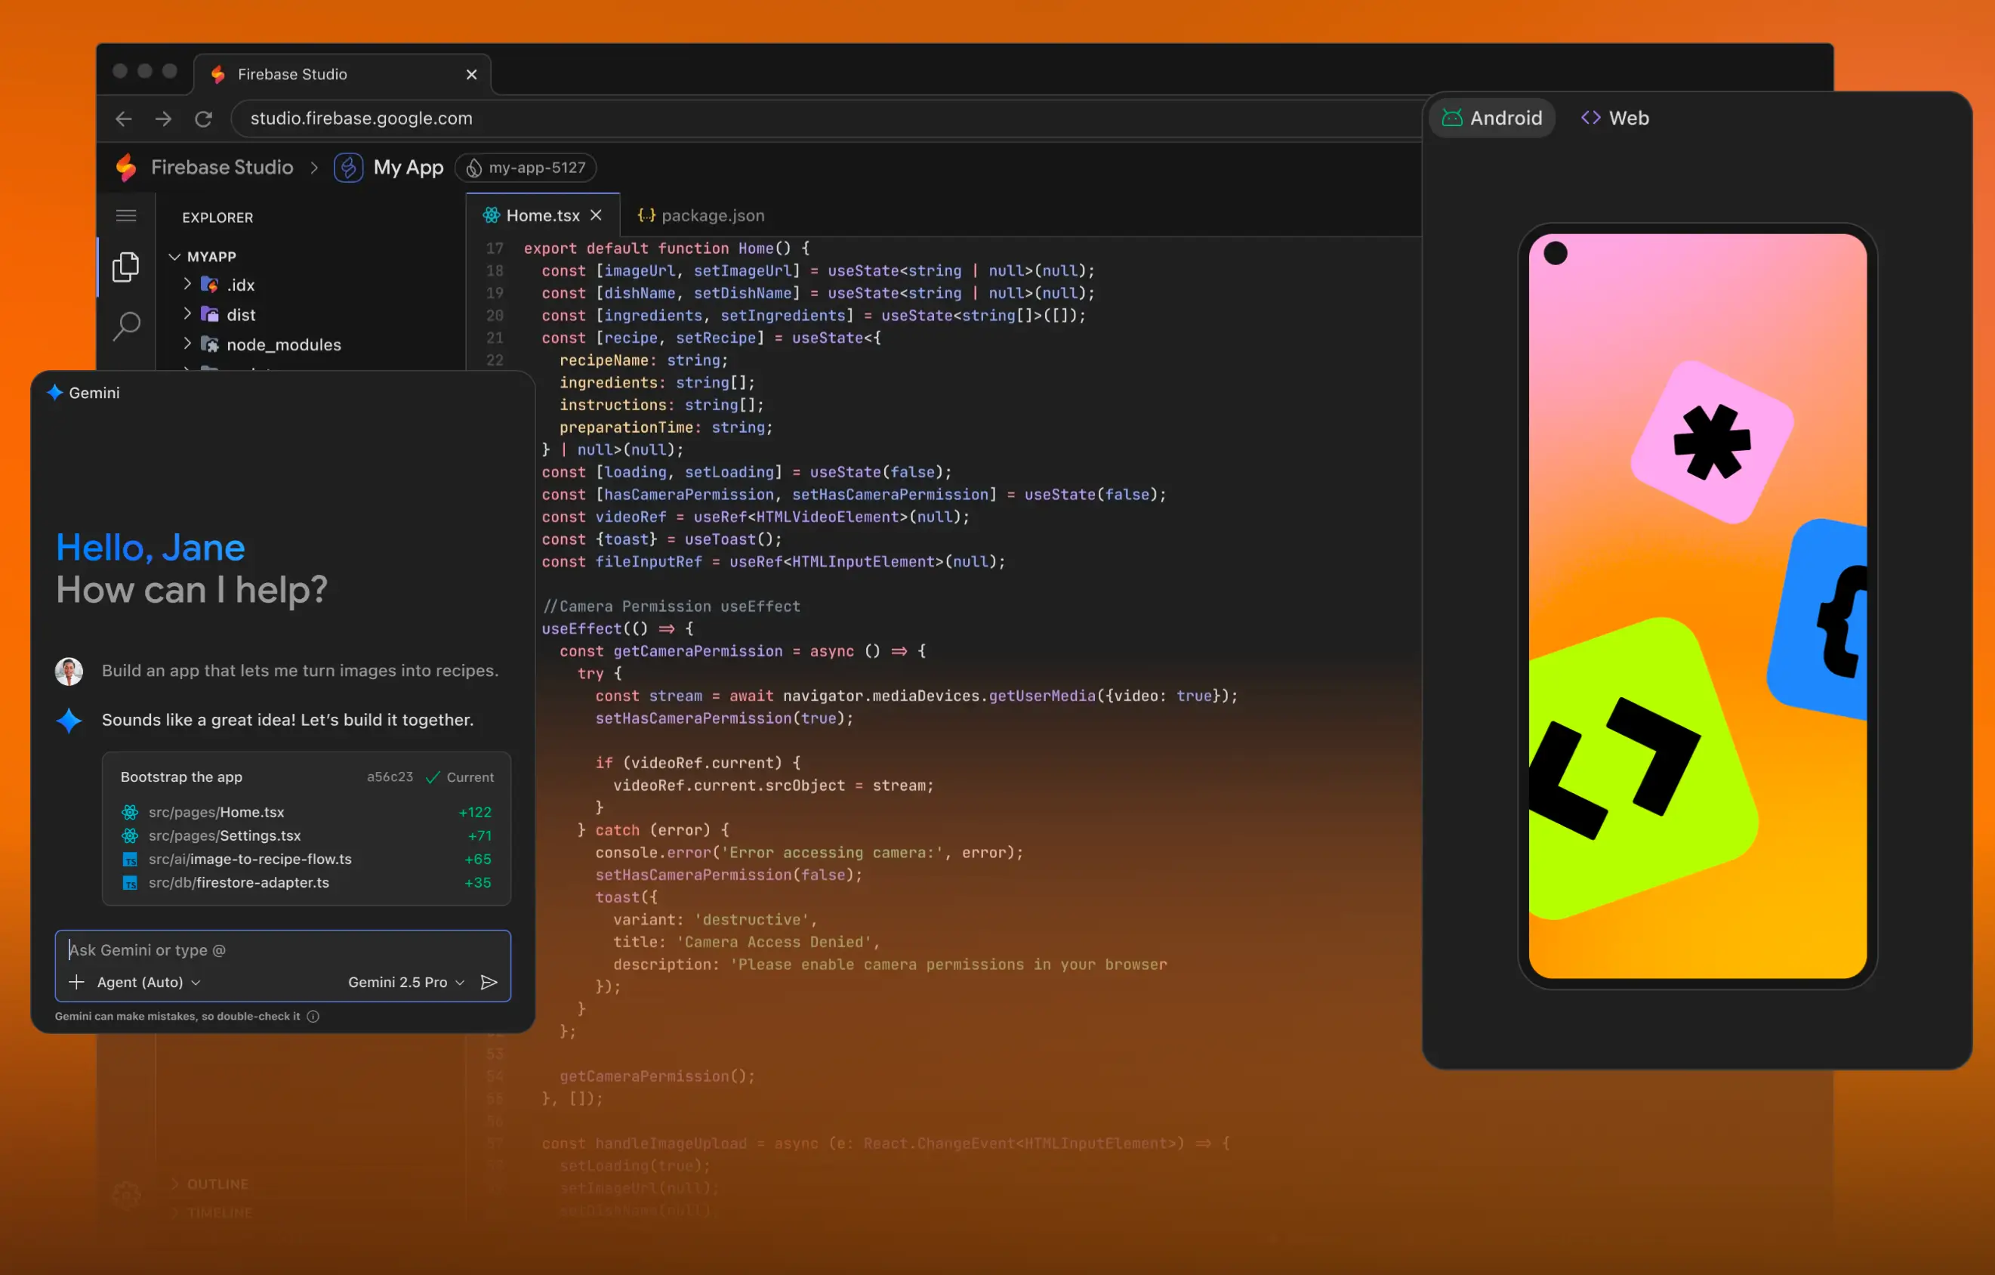Send the Gemini prompt with the arrow icon

pyautogui.click(x=489, y=981)
